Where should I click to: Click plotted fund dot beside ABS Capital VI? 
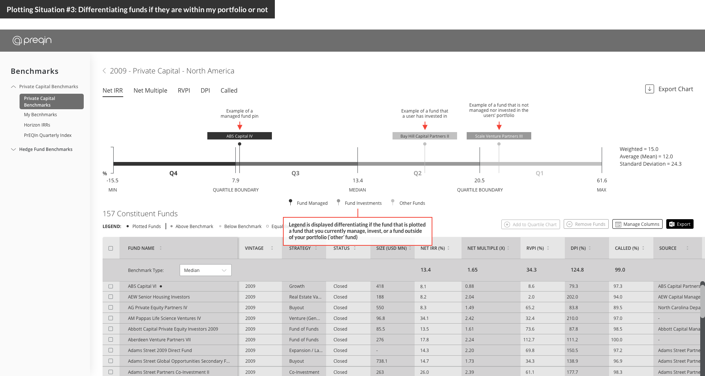click(x=161, y=286)
